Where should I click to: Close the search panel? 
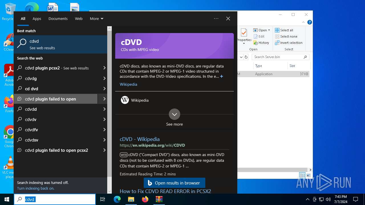click(228, 19)
